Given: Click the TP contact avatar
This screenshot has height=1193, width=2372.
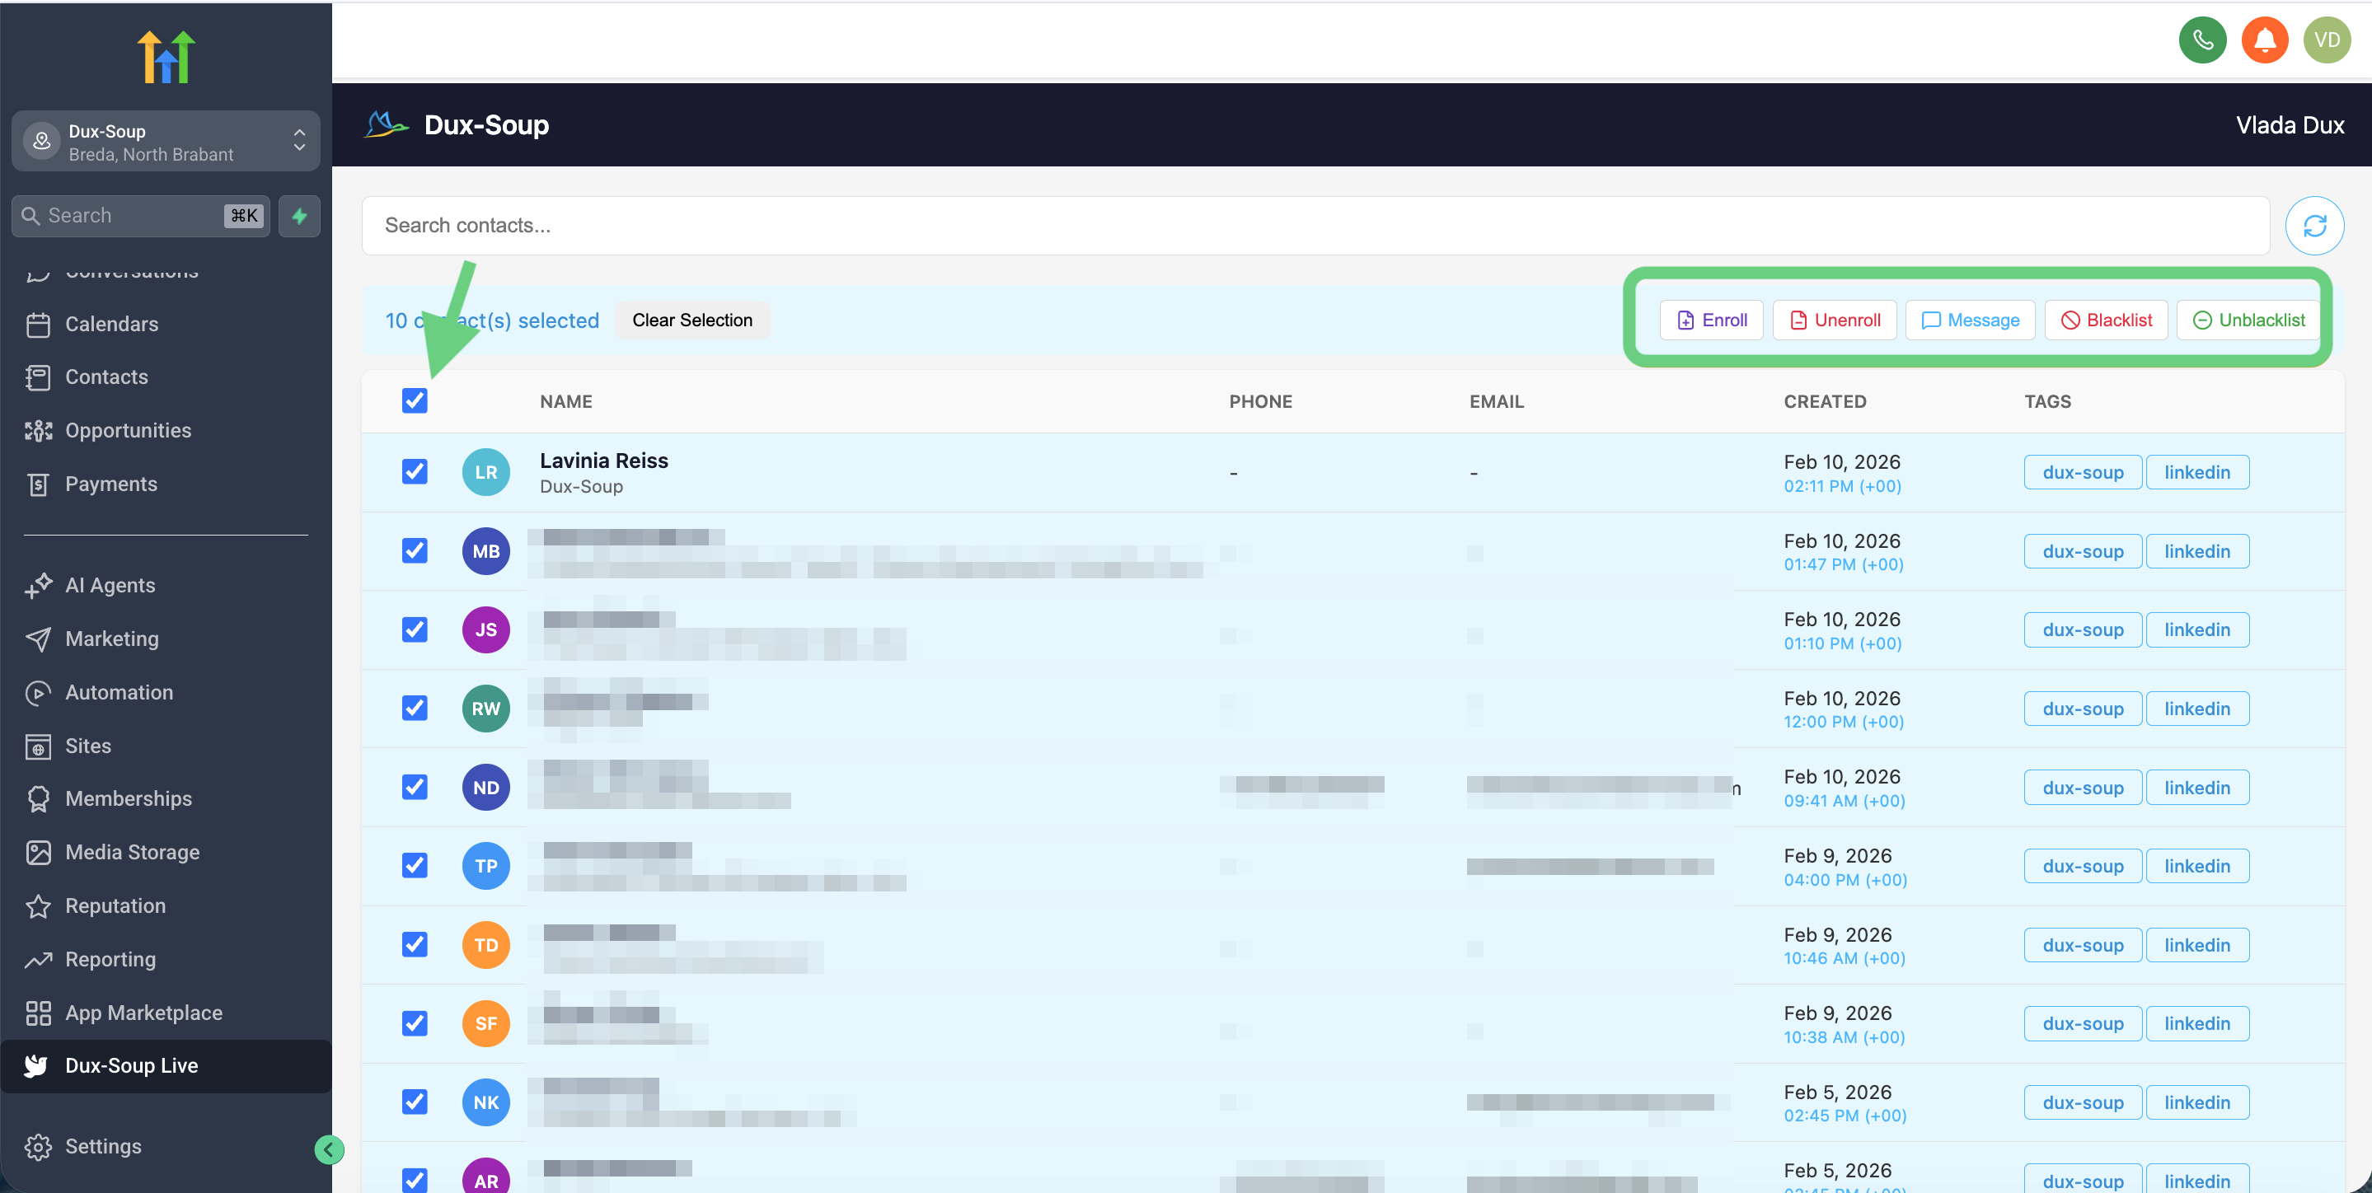Looking at the screenshot, I should pos(486,866).
